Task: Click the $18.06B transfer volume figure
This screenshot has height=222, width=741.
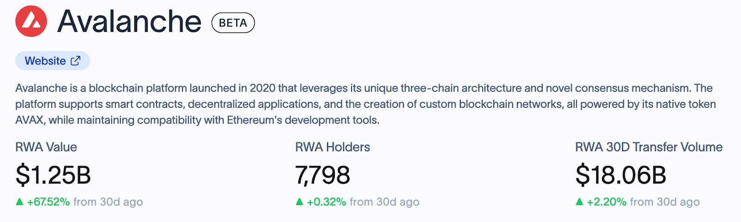Action: pos(621,175)
